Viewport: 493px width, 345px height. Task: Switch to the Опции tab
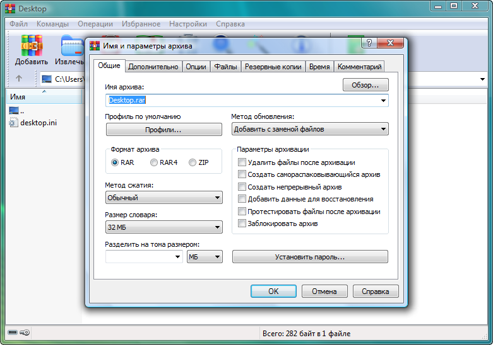(x=196, y=67)
